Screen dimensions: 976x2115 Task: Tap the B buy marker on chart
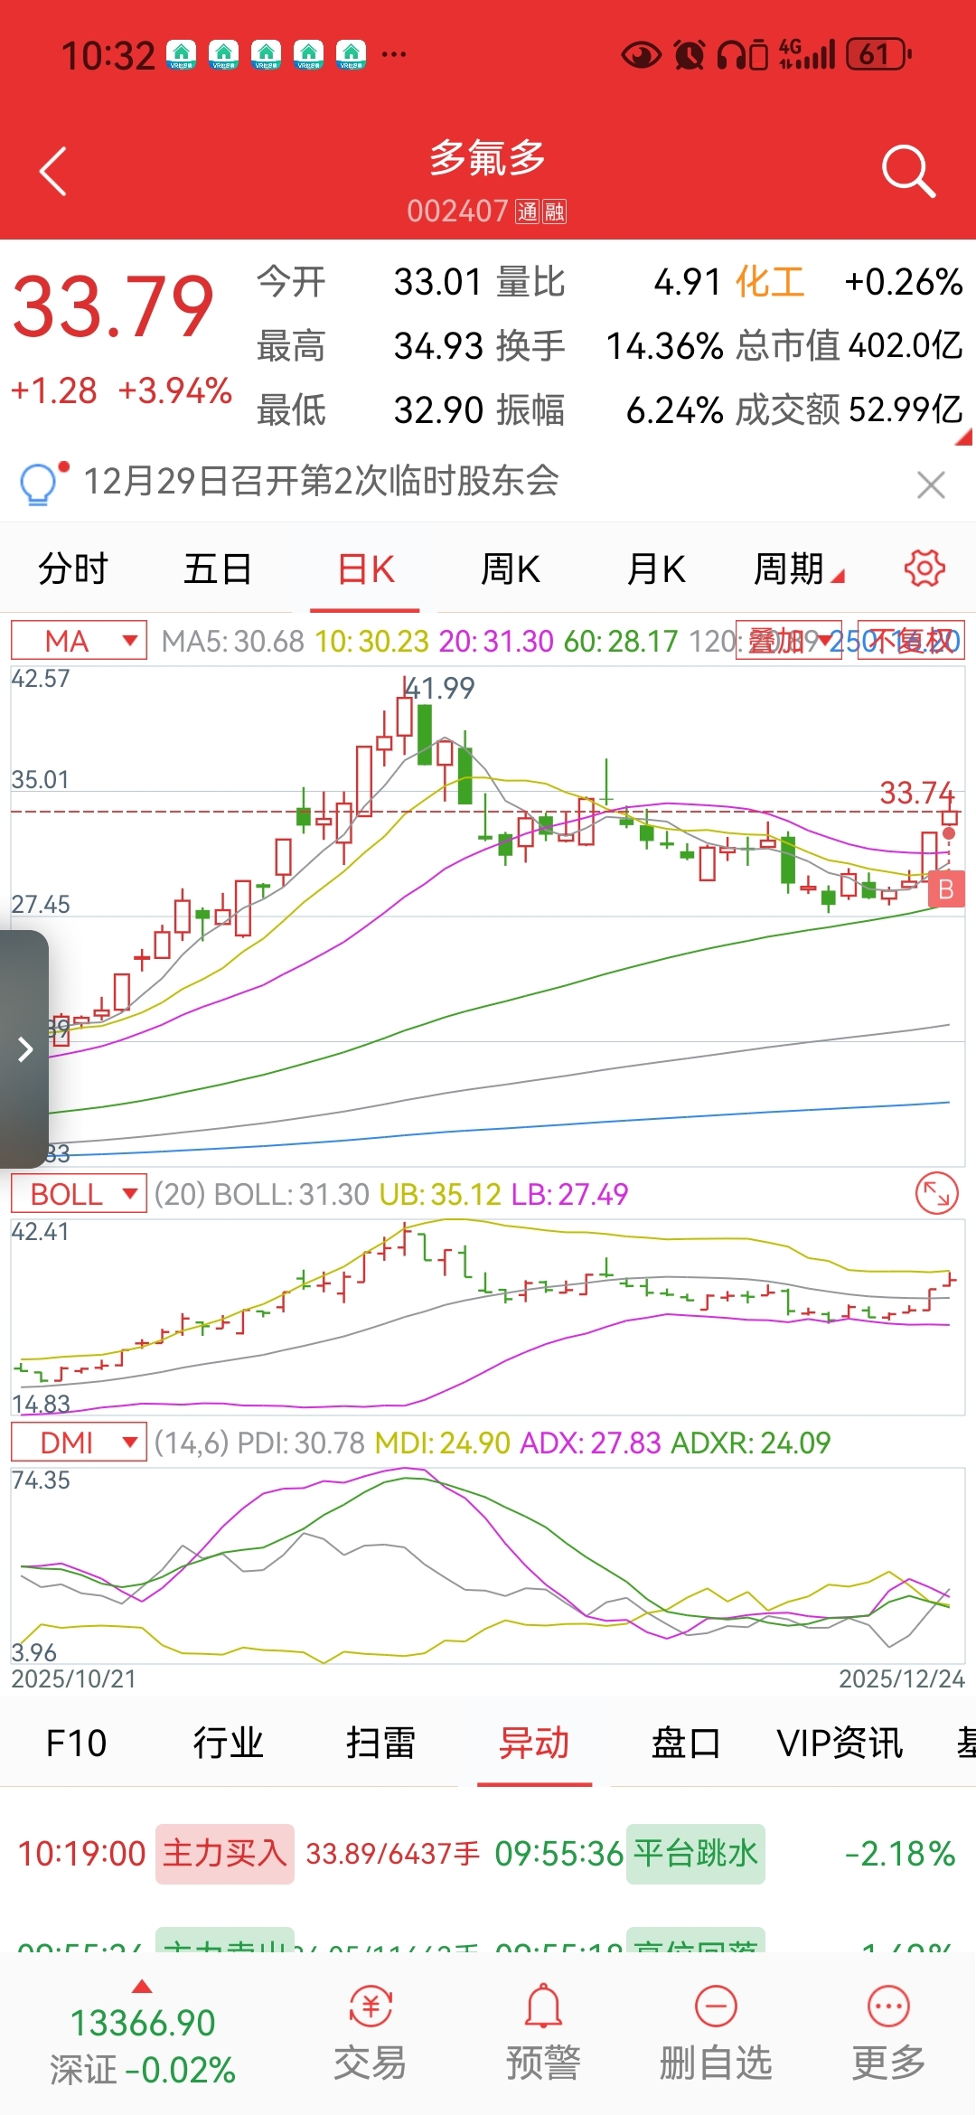coord(946,889)
